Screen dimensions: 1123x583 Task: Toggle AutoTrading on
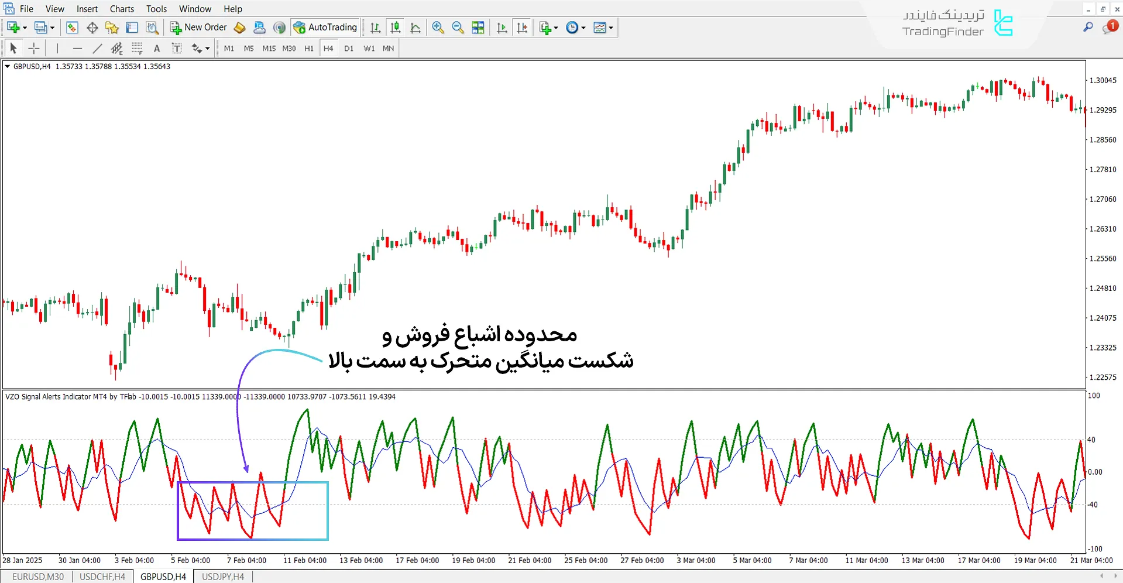coord(326,27)
